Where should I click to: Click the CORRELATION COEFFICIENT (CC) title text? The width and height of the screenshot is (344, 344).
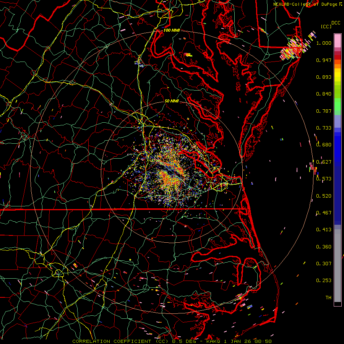point(120,341)
